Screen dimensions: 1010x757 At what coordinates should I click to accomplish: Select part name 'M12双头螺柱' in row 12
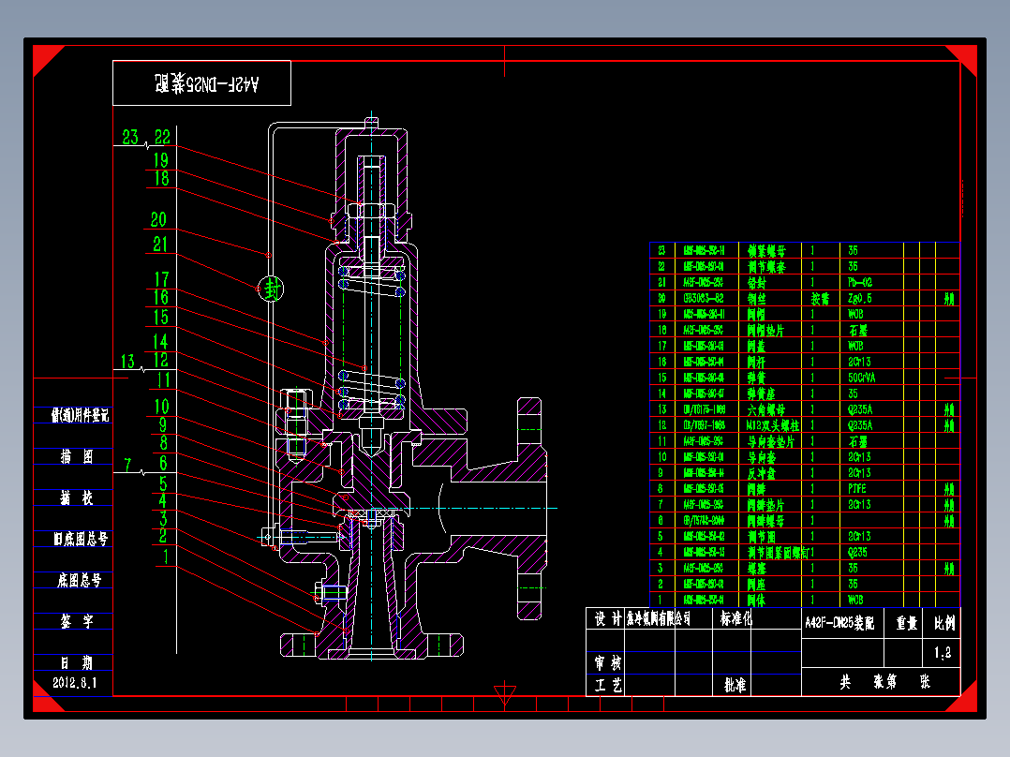(x=772, y=425)
